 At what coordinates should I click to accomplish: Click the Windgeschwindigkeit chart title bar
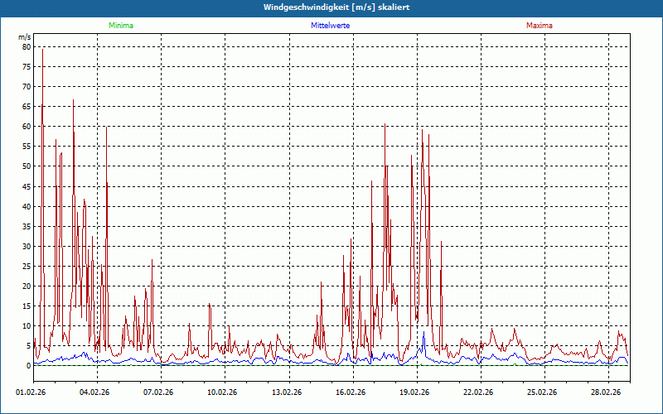pos(331,7)
